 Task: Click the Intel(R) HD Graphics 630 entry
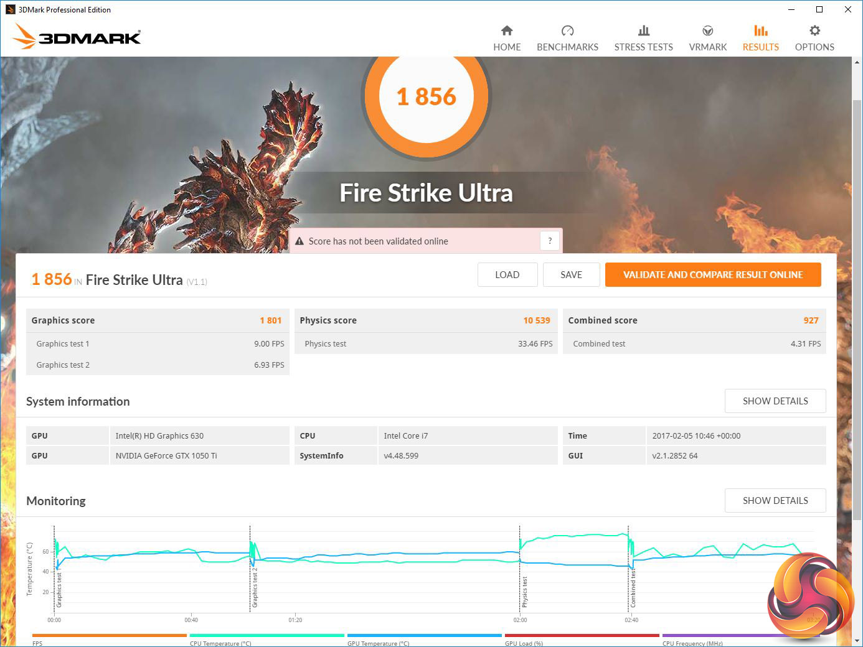159,436
